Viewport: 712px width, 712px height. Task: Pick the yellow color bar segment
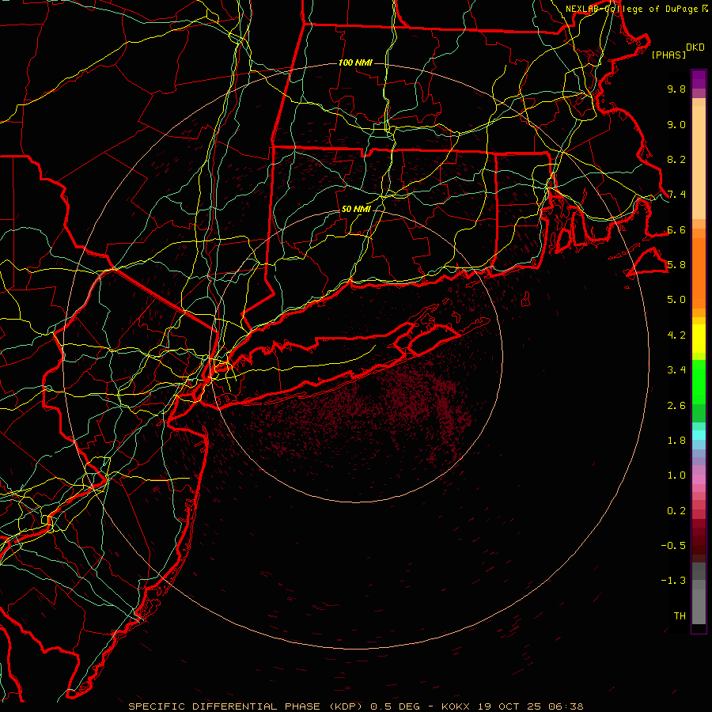coord(699,339)
